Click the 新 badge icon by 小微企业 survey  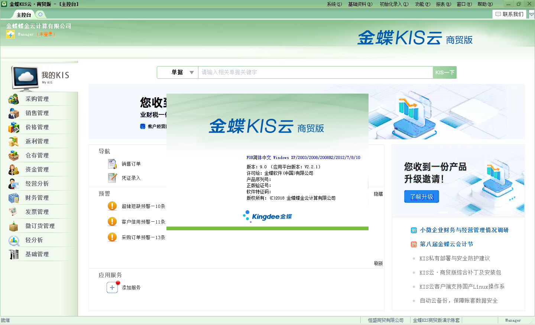click(x=414, y=230)
